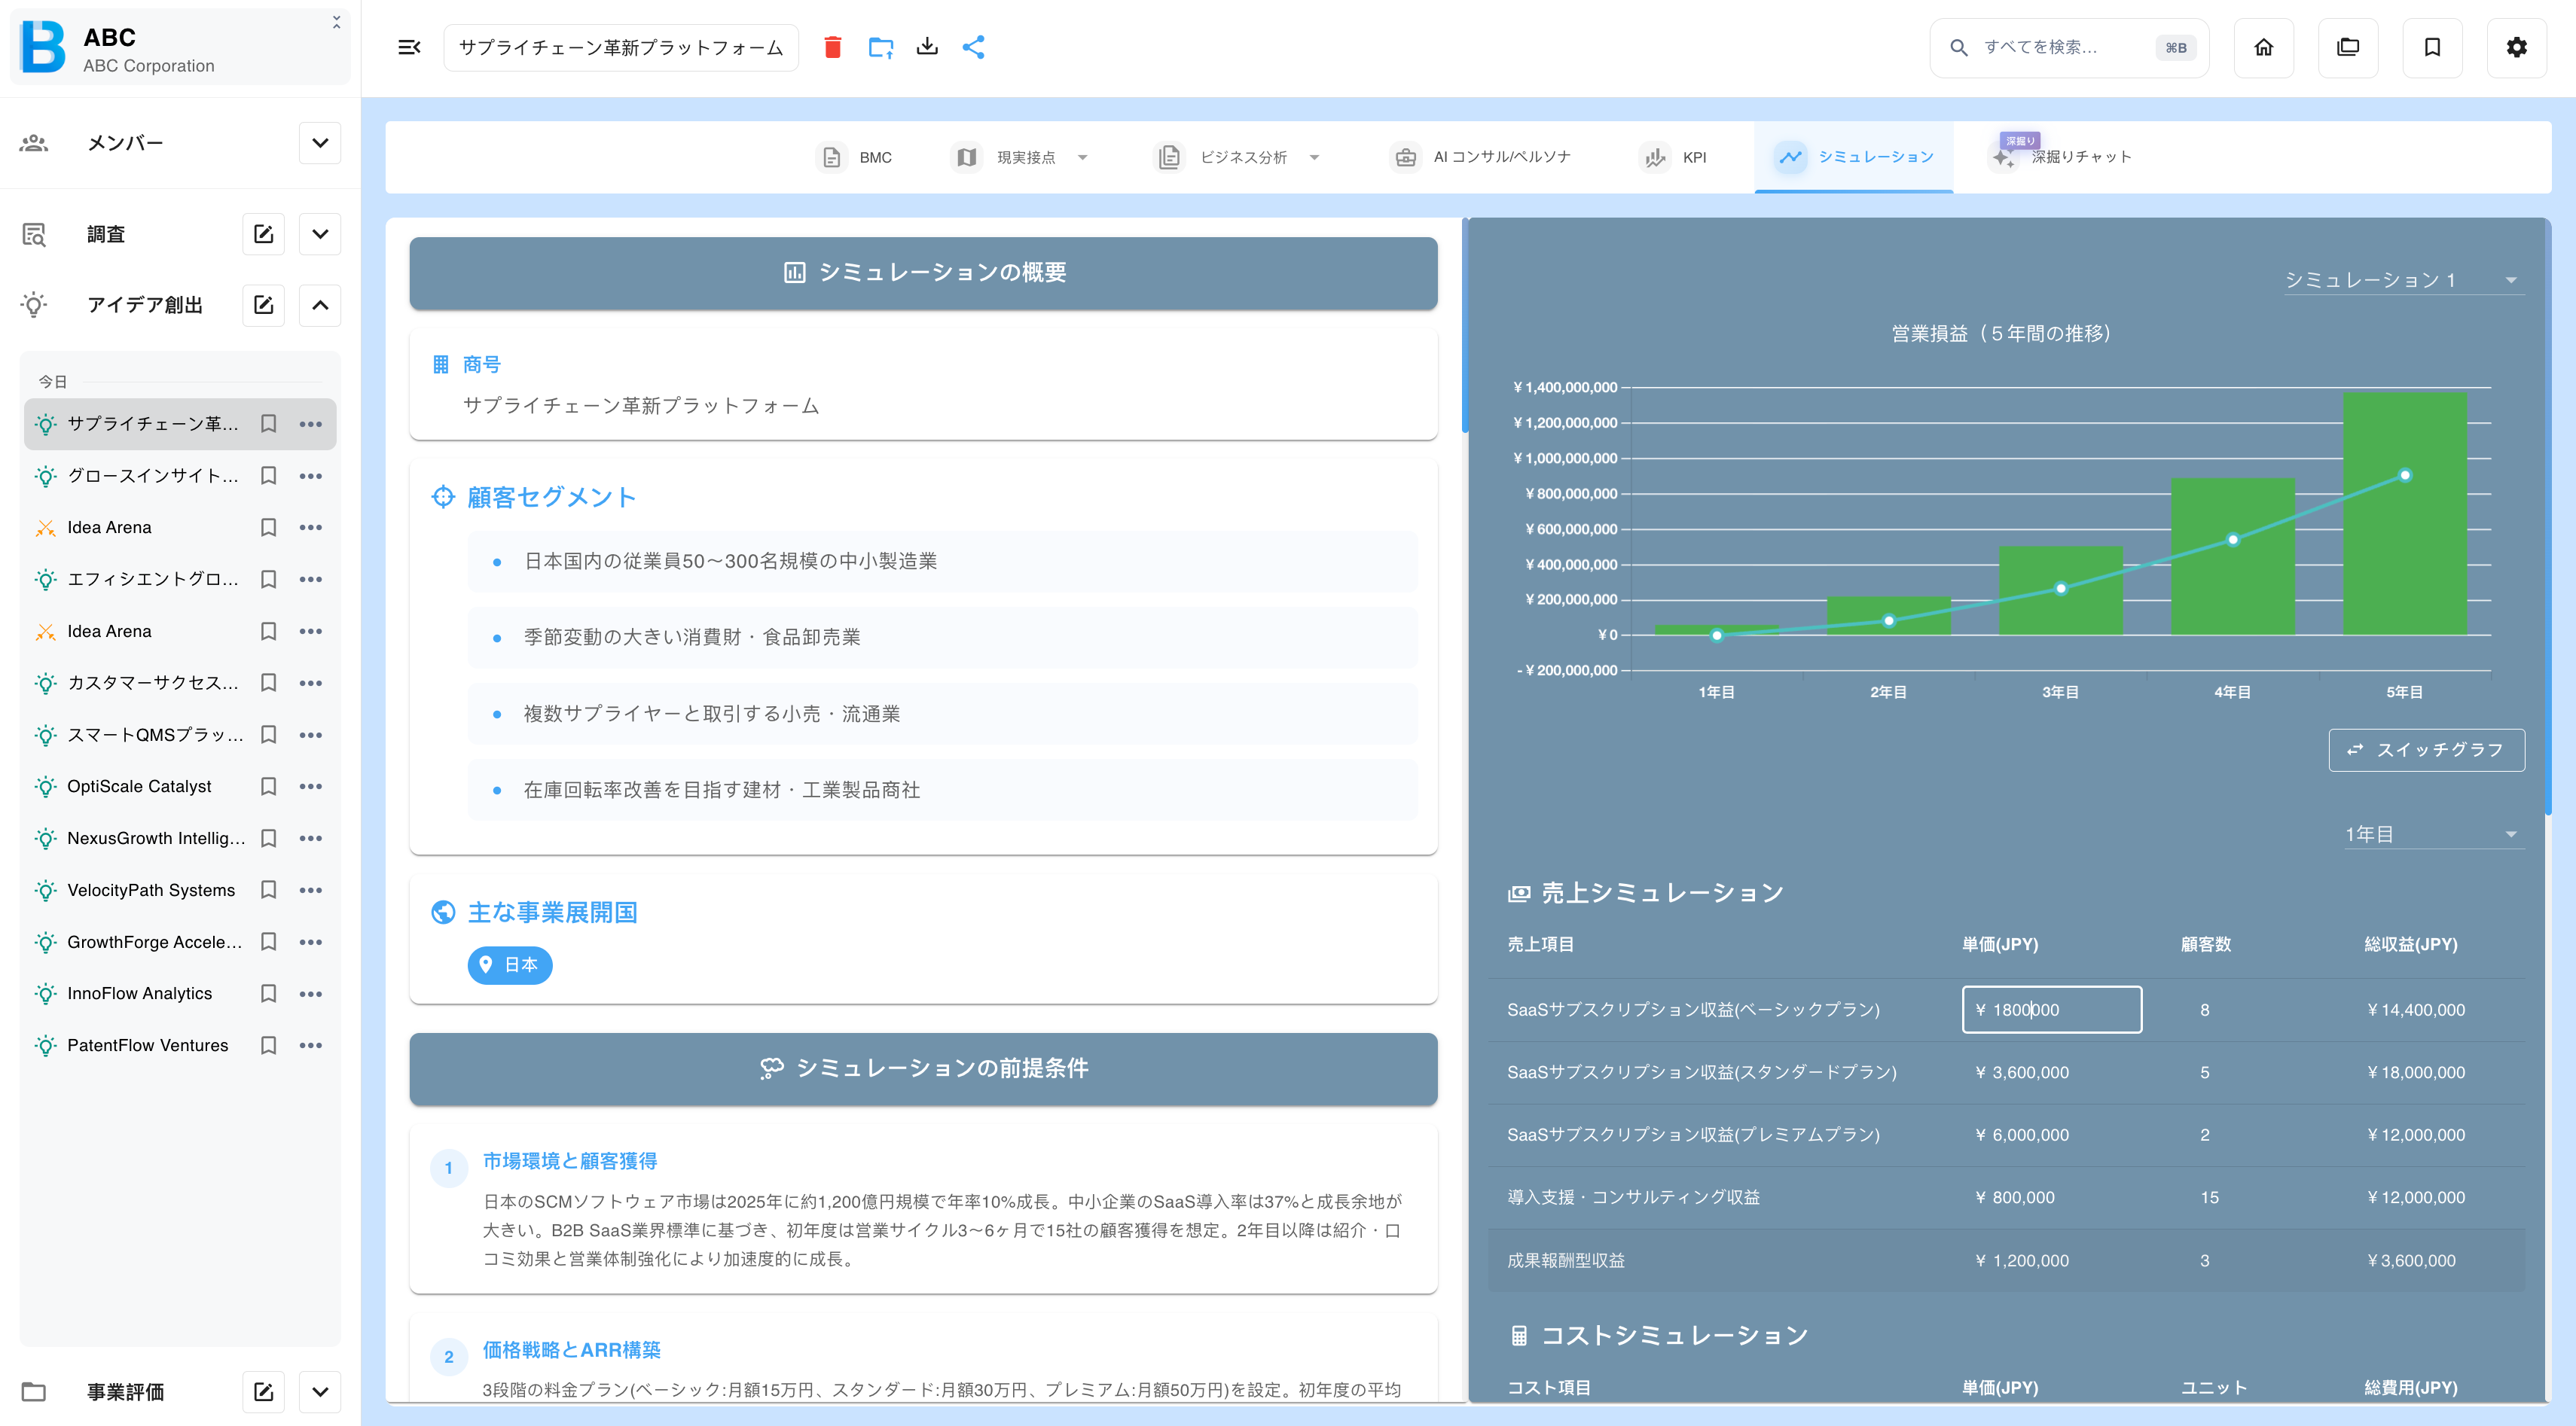The height and width of the screenshot is (1426, 2576).
Task: Open the company switcher arrows by ABC
Action: 336,22
